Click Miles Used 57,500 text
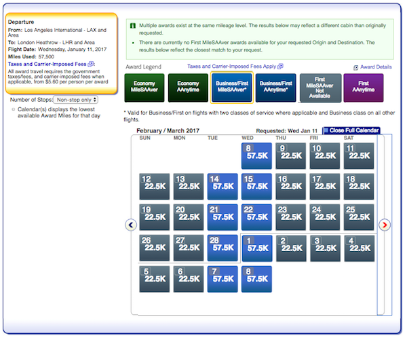Image resolution: width=407 pixels, height=340 pixels. pyautogui.click(x=31, y=56)
